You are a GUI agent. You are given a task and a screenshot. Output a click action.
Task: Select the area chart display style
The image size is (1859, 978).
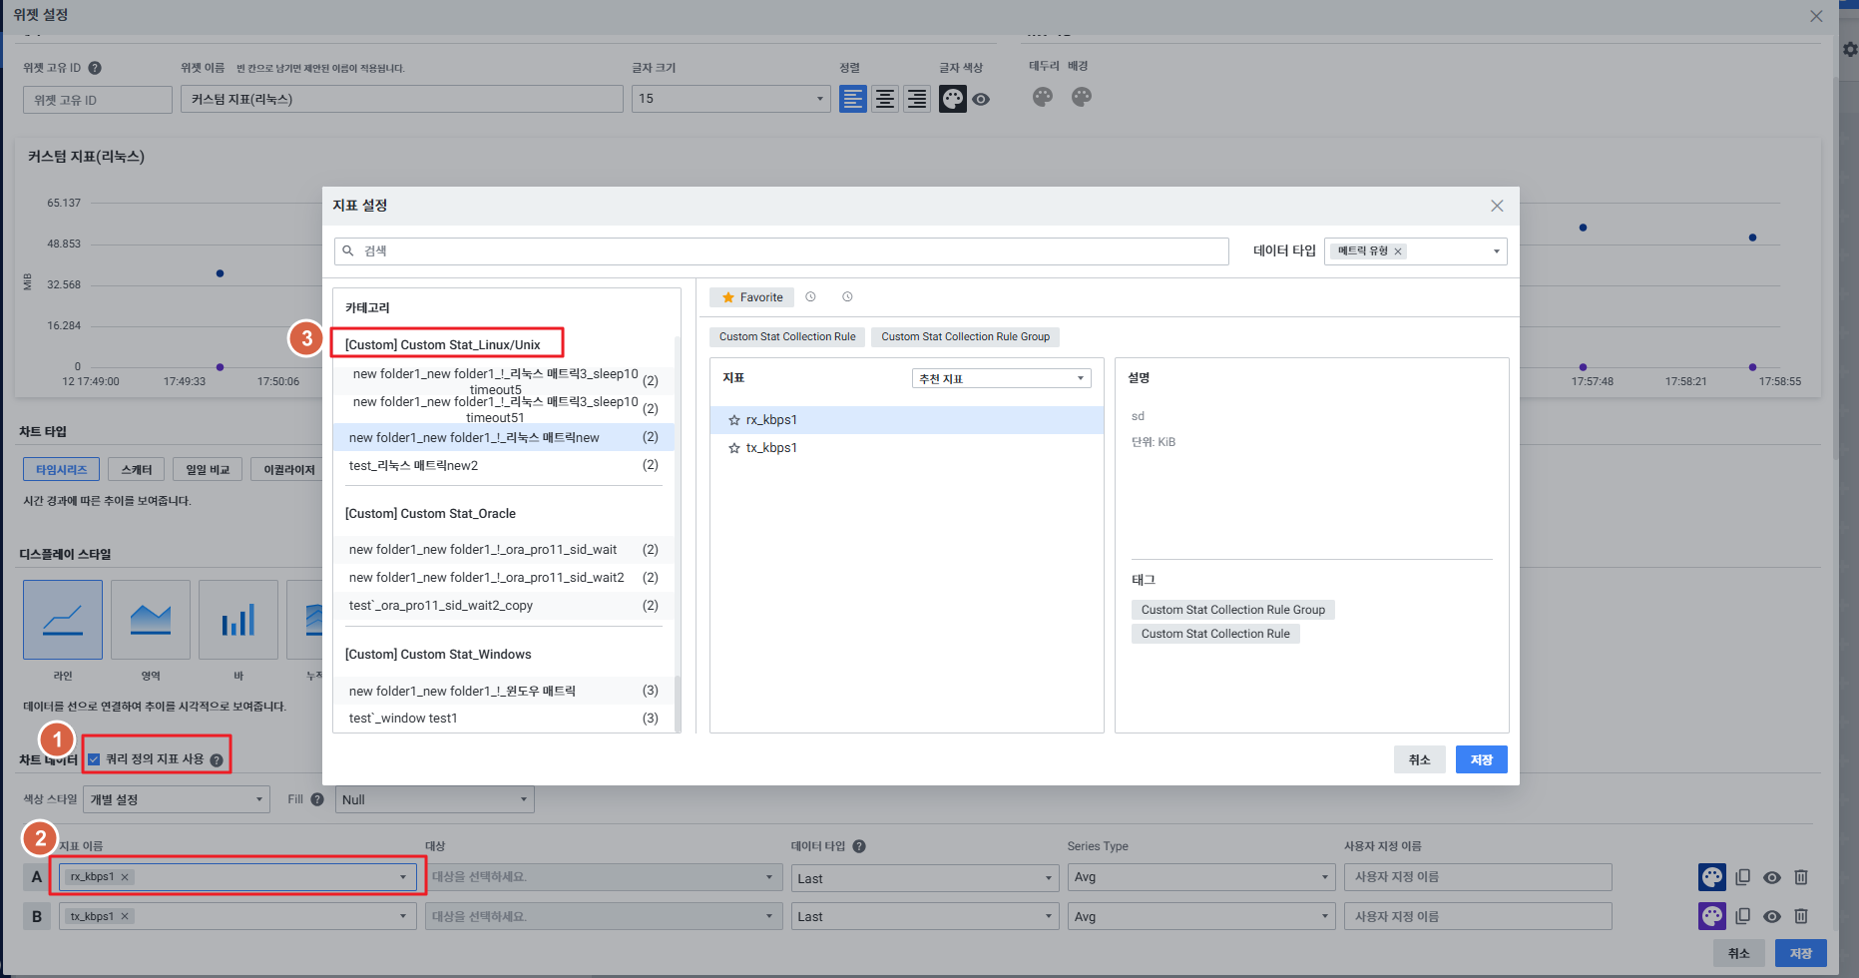click(x=151, y=620)
